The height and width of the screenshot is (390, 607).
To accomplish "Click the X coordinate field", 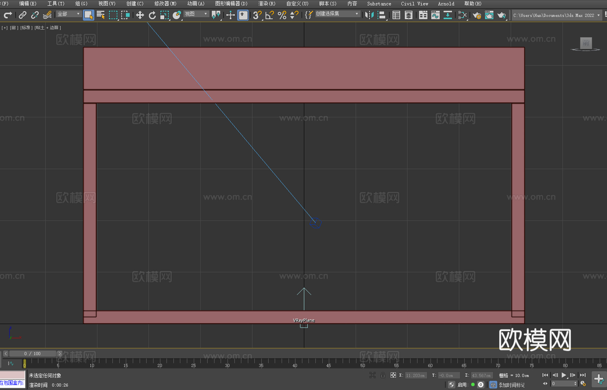I will pyautogui.click(x=416, y=375).
